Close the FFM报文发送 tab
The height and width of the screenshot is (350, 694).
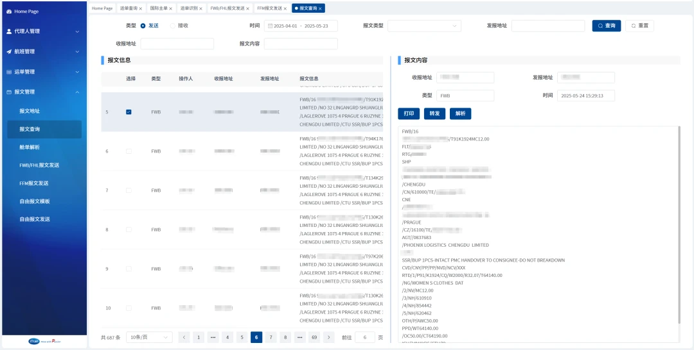click(285, 8)
